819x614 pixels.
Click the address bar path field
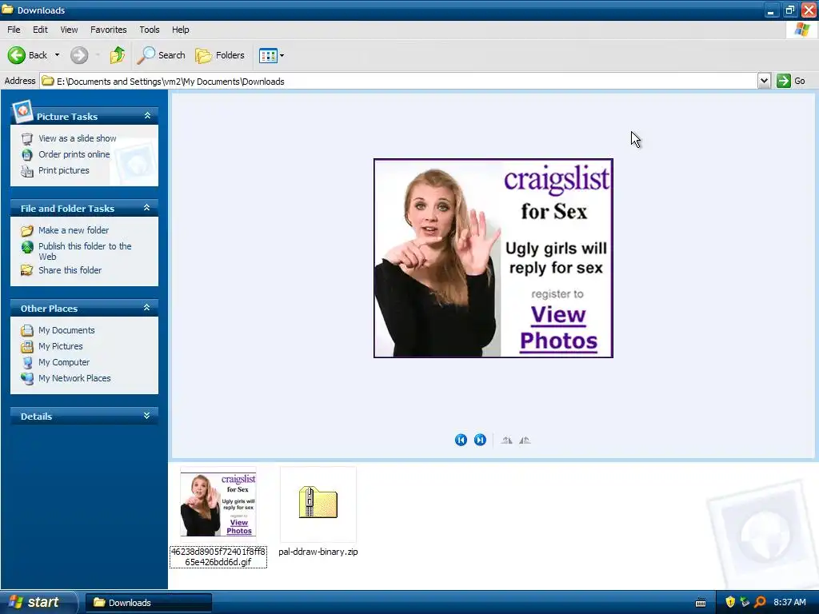pos(398,81)
